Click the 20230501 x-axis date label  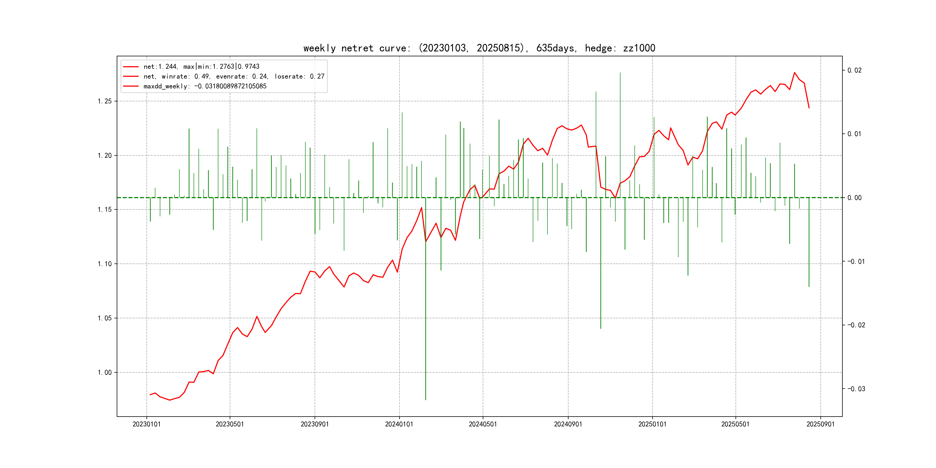tap(230, 424)
